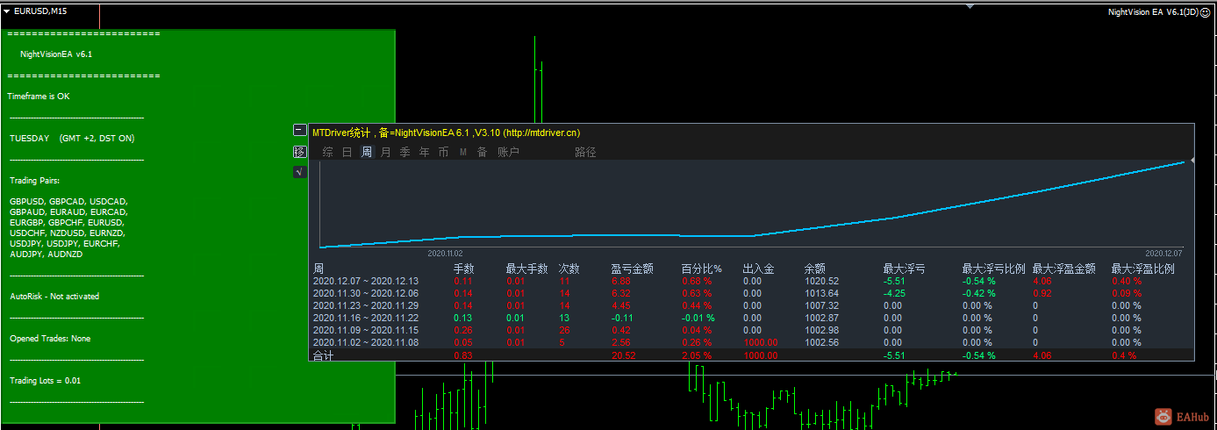
Task: Collapse the MTDriver panel with the minus button
Action: pos(299,130)
